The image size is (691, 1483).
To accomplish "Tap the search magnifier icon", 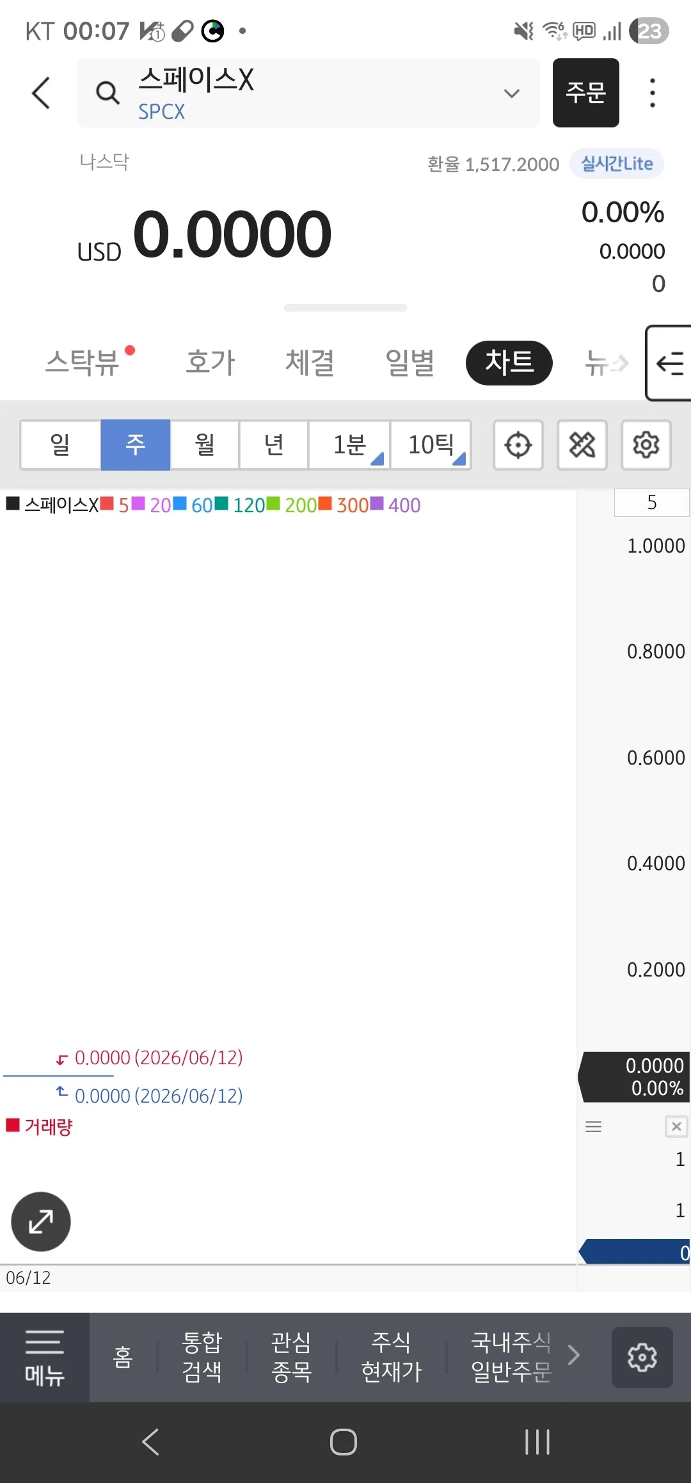I will tap(107, 93).
